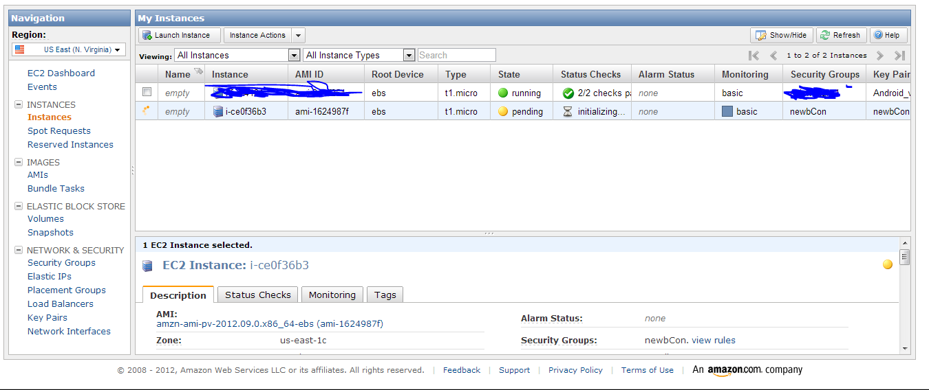The height and width of the screenshot is (390, 929).
Task: Click the yellow status dot in detail pane
Action: (888, 264)
